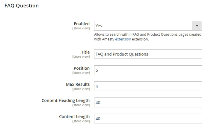
Task: Click the store view scope under Title
Action: (81, 57)
